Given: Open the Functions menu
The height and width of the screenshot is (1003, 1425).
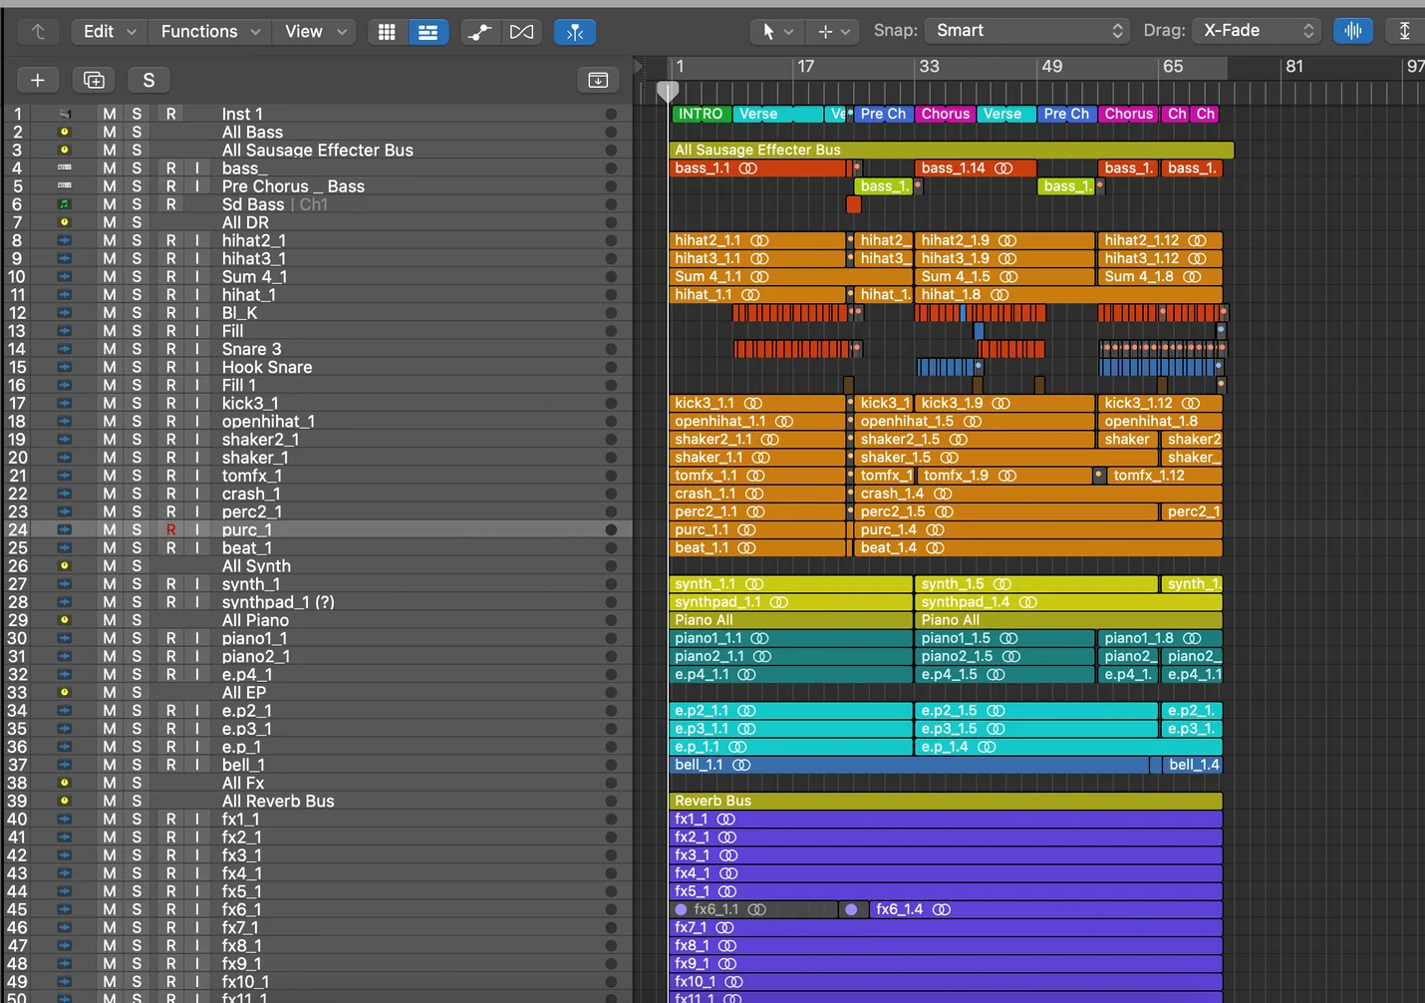Looking at the screenshot, I should pos(210,32).
